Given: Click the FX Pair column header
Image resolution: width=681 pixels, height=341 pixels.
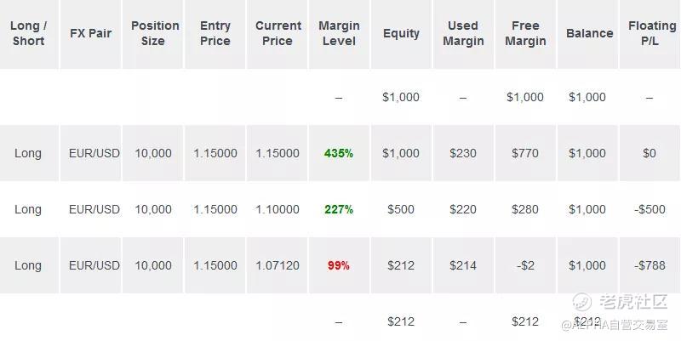Looking at the screenshot, I should click(90, 33).
